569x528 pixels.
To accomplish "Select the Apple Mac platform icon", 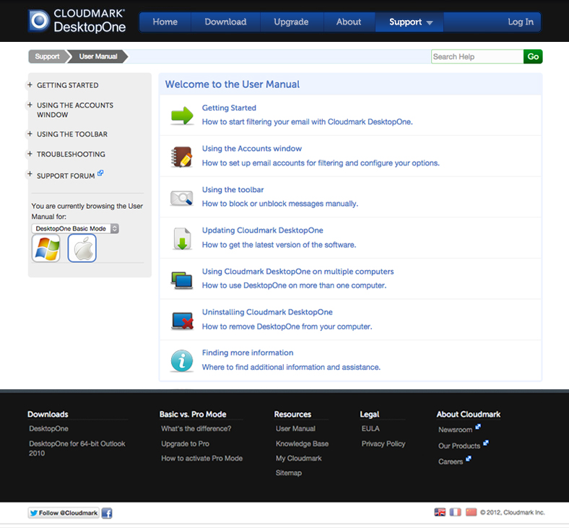I will point(82,248).
